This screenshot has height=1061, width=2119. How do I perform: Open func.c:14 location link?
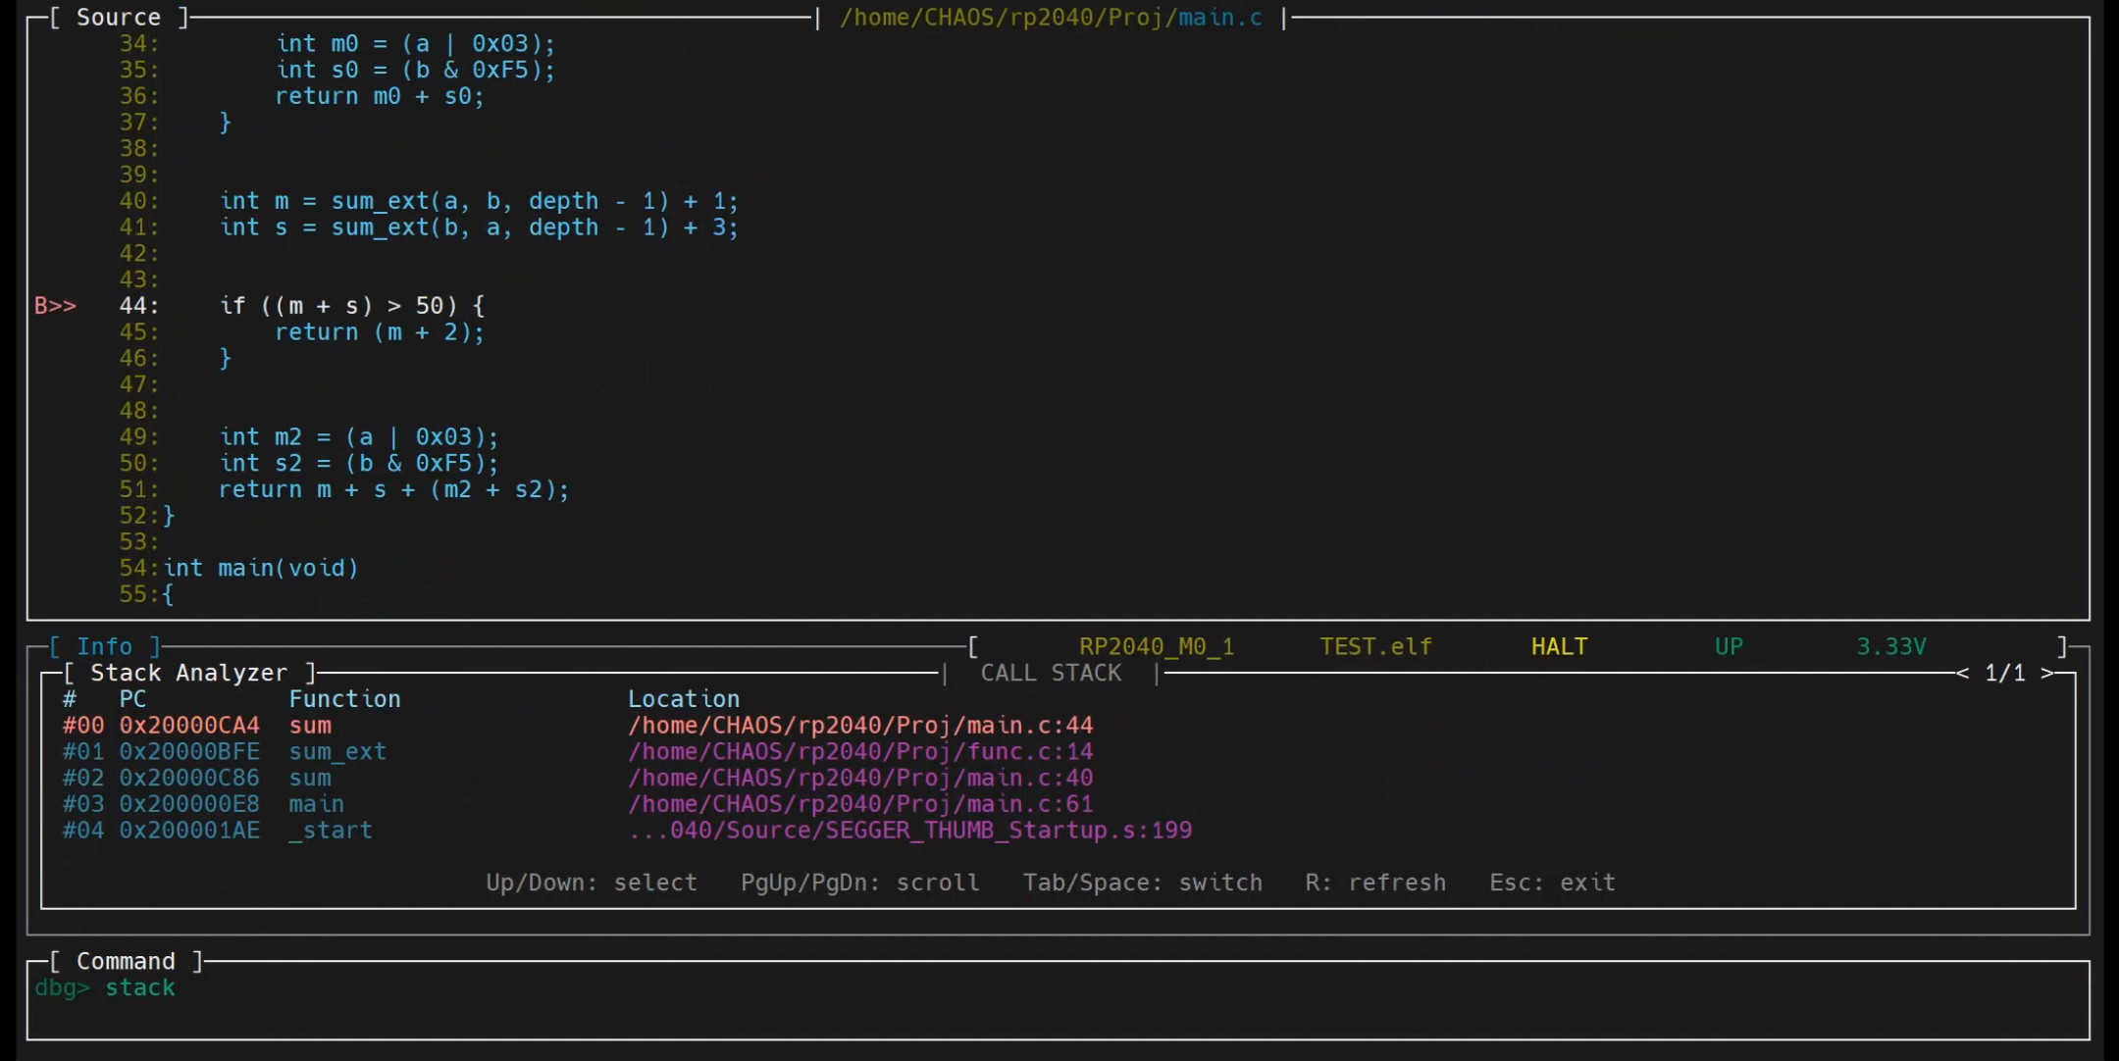[859, 752]
